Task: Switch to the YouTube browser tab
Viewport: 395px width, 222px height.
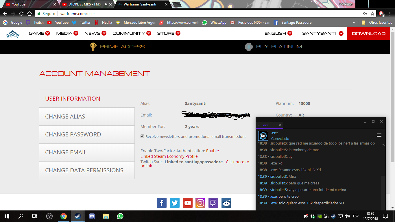Action: [30, 4]
